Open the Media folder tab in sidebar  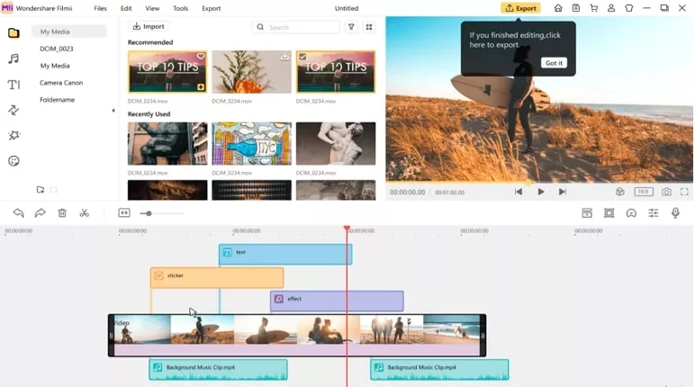click(14, 32)
